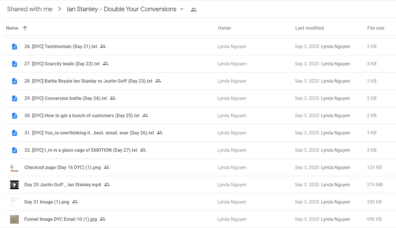Toggle sort direction arrow next to Name
396x228 pixels.
[25, 28]
